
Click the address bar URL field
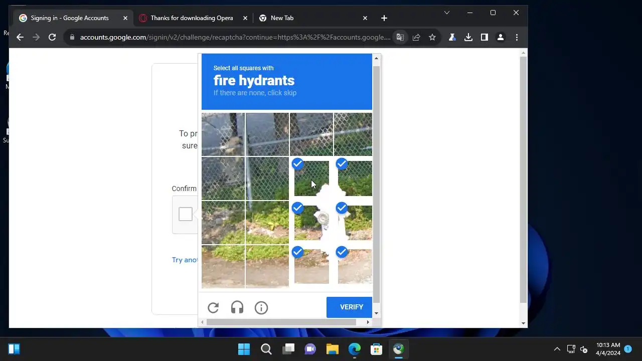(x=235, y=37)
